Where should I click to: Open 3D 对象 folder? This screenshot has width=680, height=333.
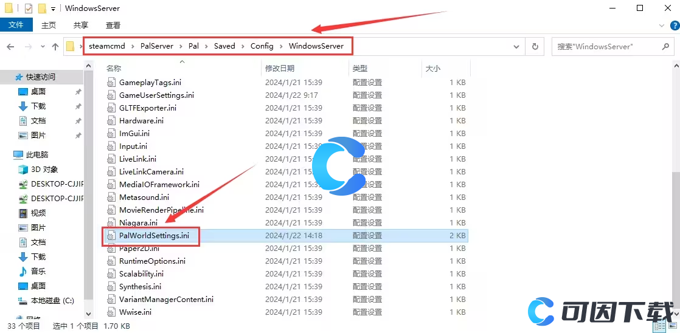point(44,170)
